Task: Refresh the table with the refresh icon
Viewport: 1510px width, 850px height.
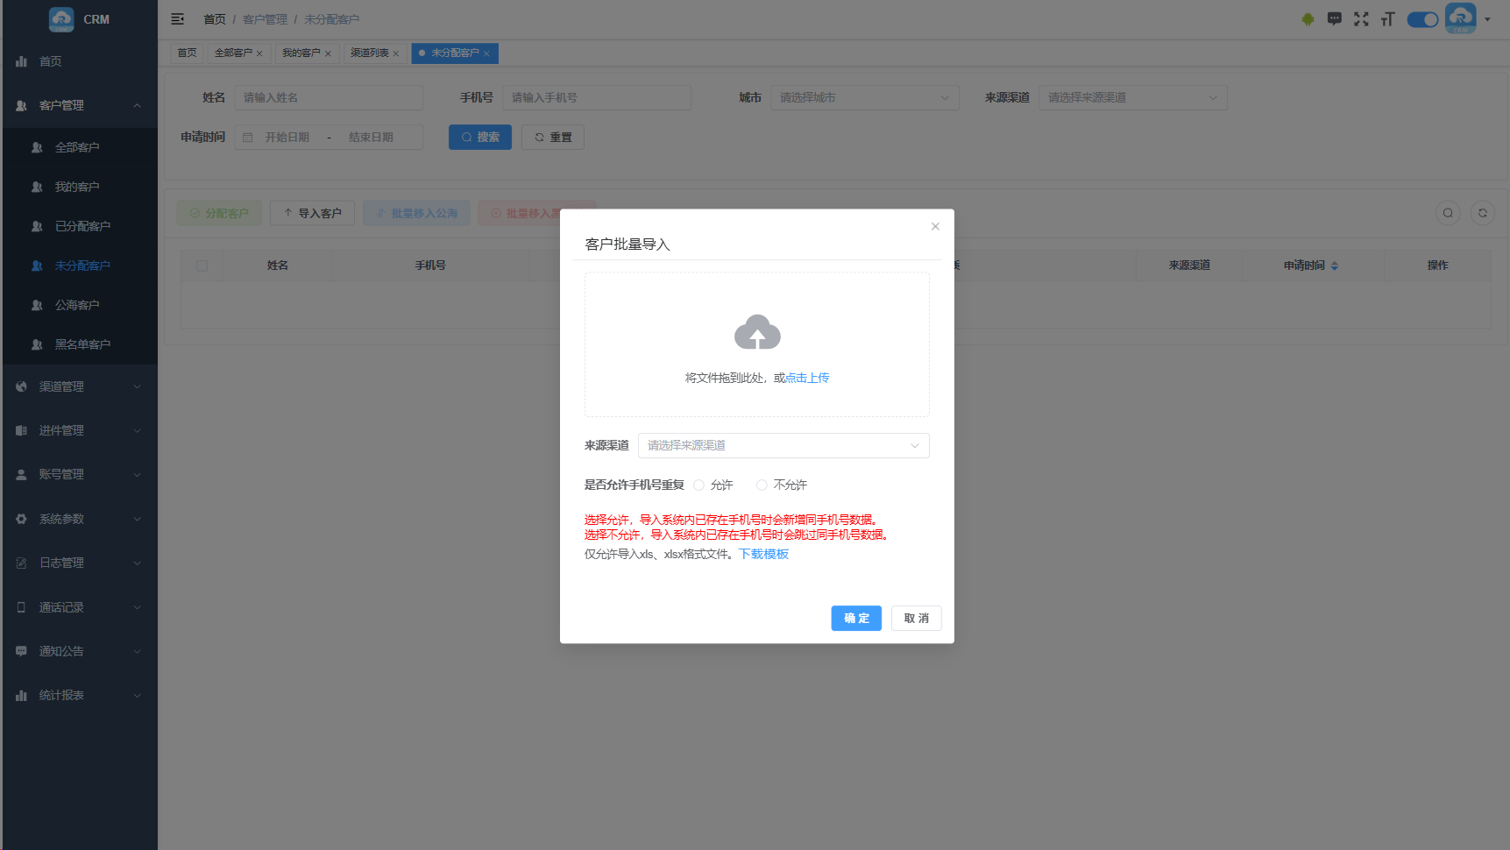Action: pos(1482,213)
